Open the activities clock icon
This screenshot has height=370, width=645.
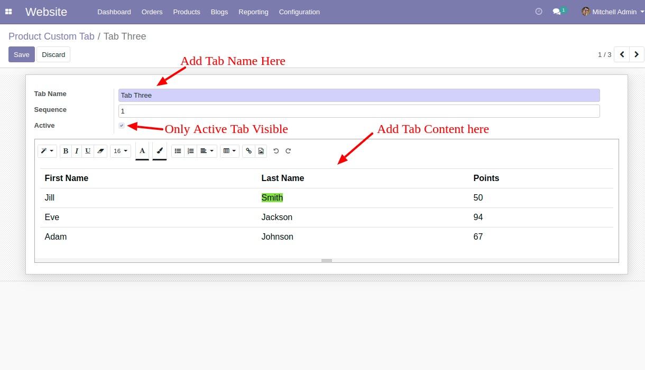pos(539,12)
